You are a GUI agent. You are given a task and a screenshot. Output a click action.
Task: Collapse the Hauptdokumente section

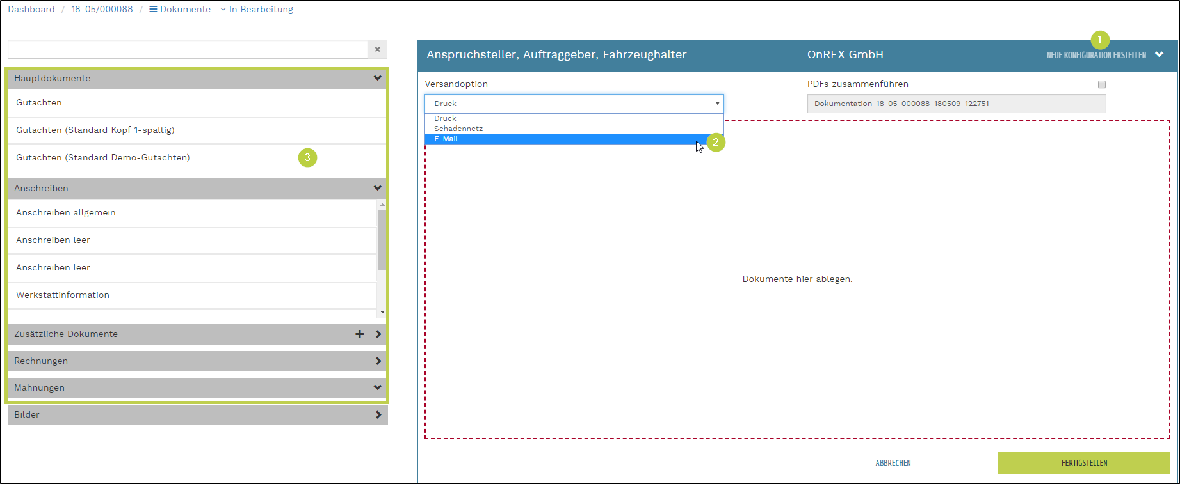(377, 78)
